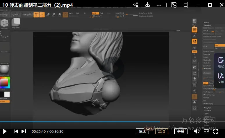Click the share icon in title bar
The image size is (225, 138).
135,5
